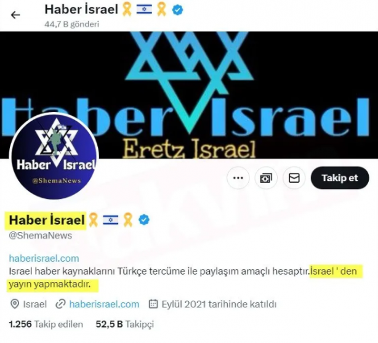Click the tip/money icon button
Screen dimensions: 378x343
tap(266, 178)
